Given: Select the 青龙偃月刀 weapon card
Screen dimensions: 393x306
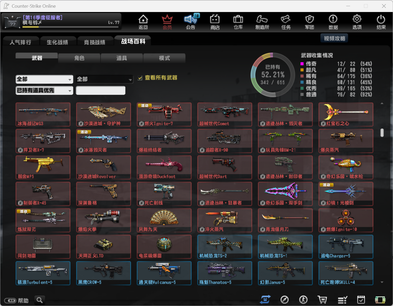Looking at the screenshot, I should (x=285, y=220).
